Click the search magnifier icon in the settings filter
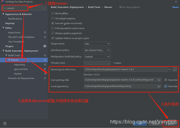 pyautogui.click(x=4, y=8)
